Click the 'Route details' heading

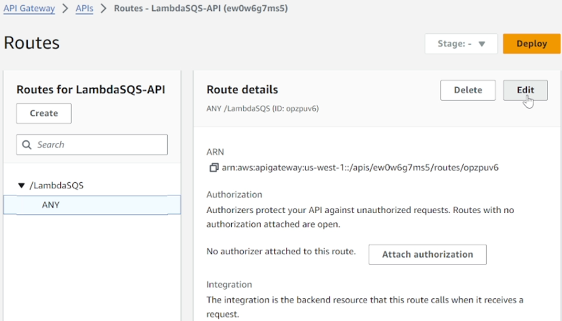tap(242, 89)
